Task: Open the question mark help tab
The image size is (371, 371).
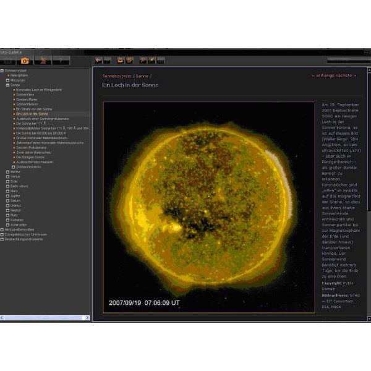Action: 61,61
